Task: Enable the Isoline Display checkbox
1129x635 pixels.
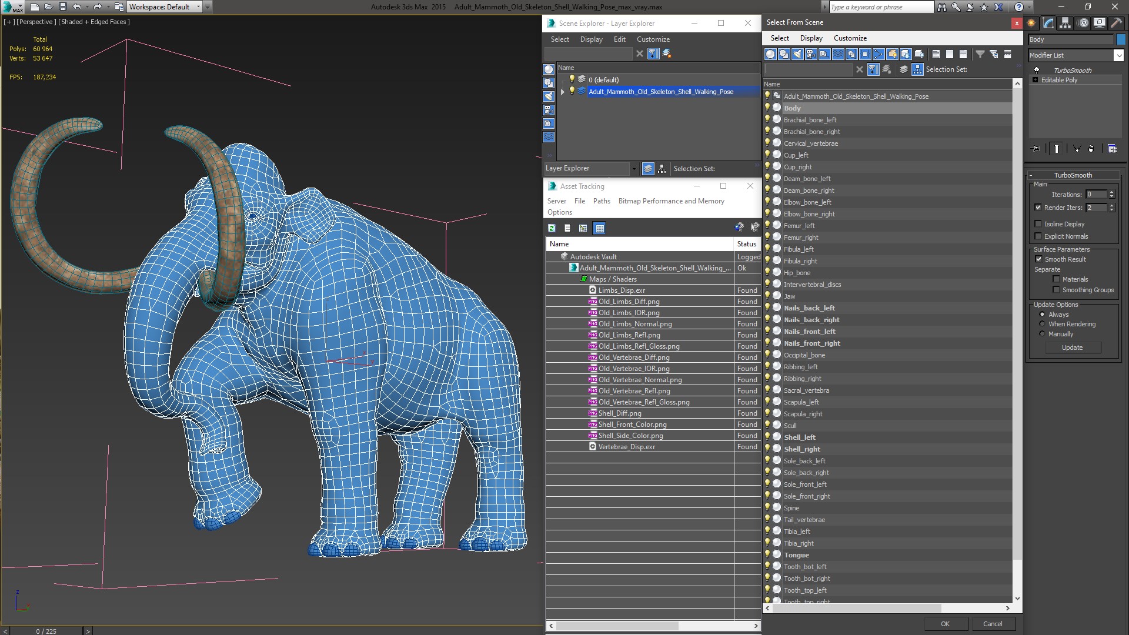Action: 1038,224
